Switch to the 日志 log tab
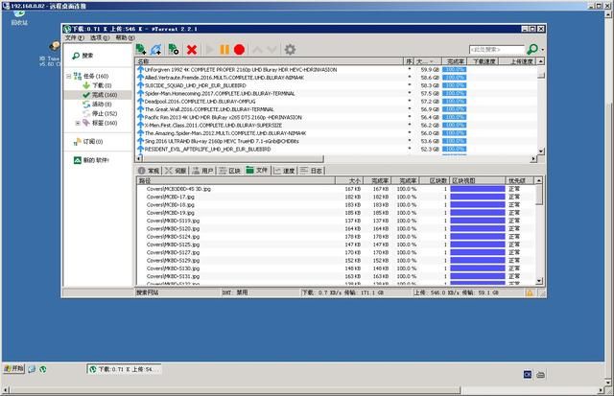 pos(311,171)
